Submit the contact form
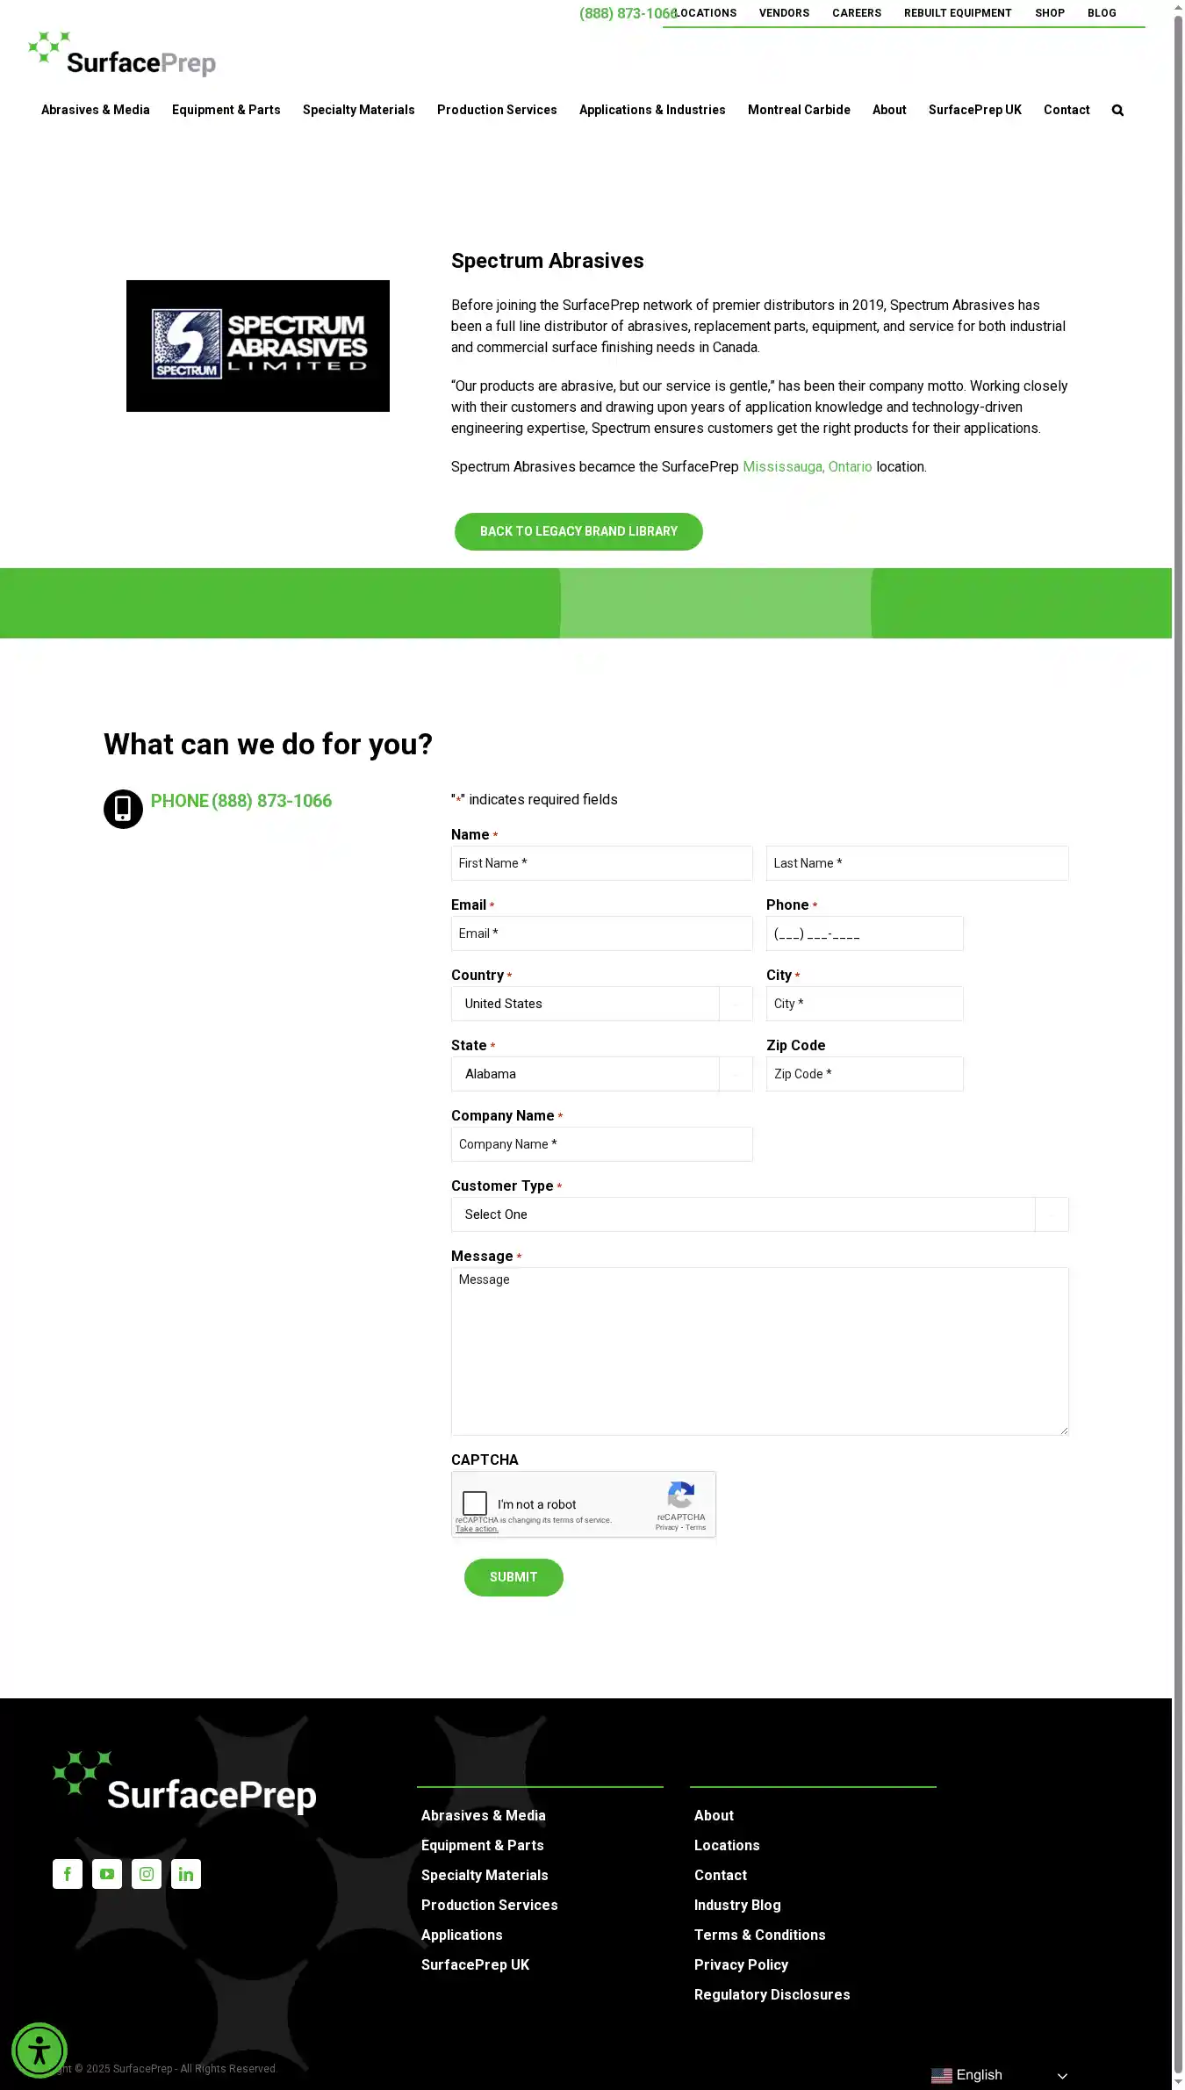 click(x=513, y=1577)
